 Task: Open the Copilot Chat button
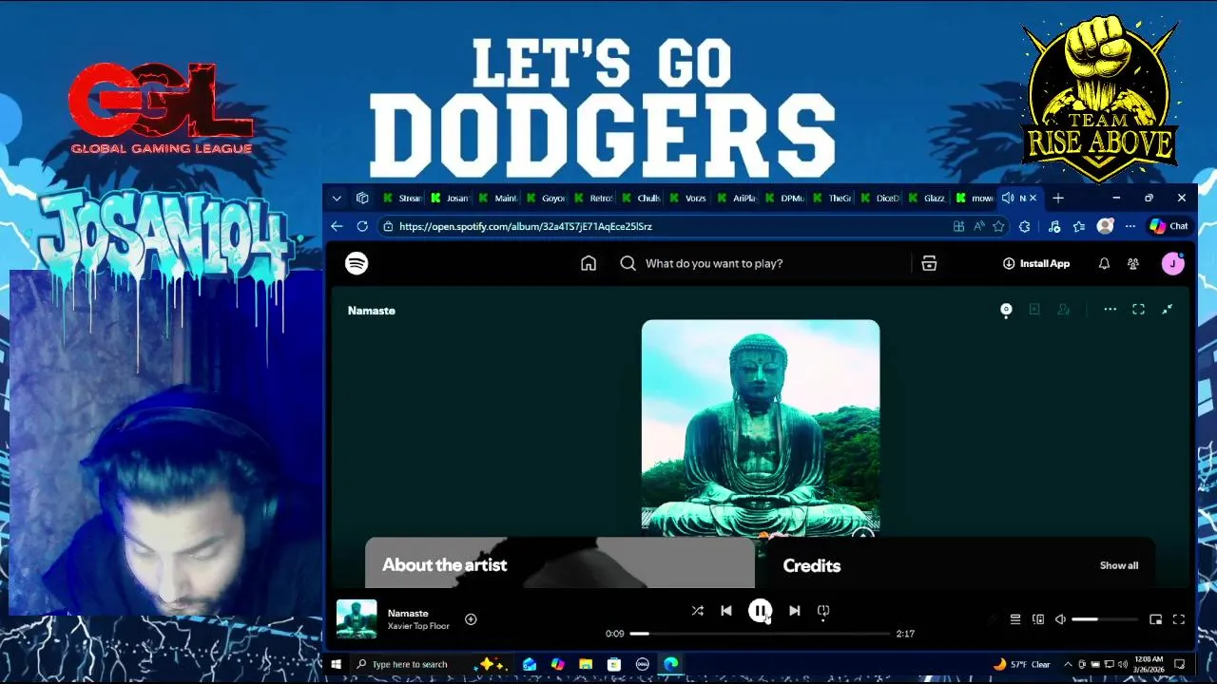pos(1169,226)
